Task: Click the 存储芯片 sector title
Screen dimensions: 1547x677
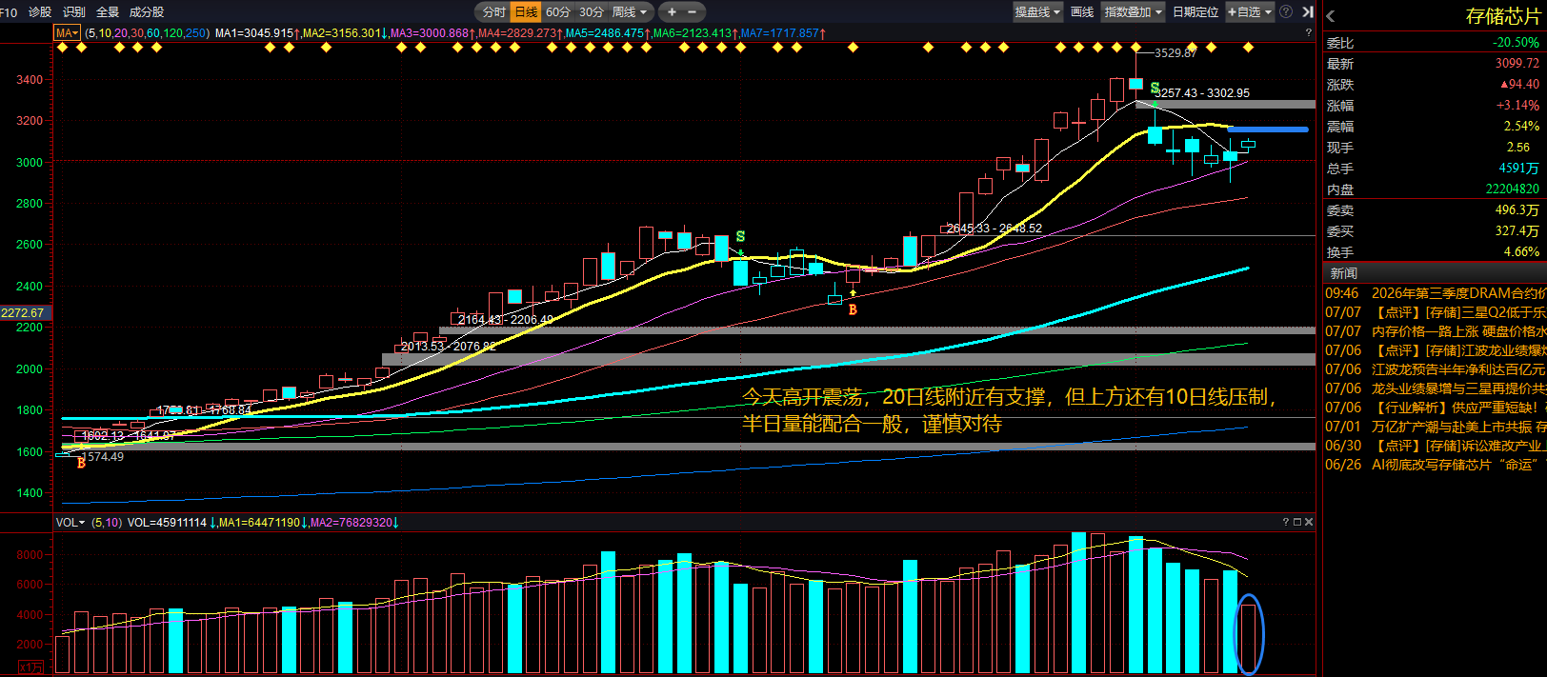Action: pyautogui.click(x=1502, y=16)
